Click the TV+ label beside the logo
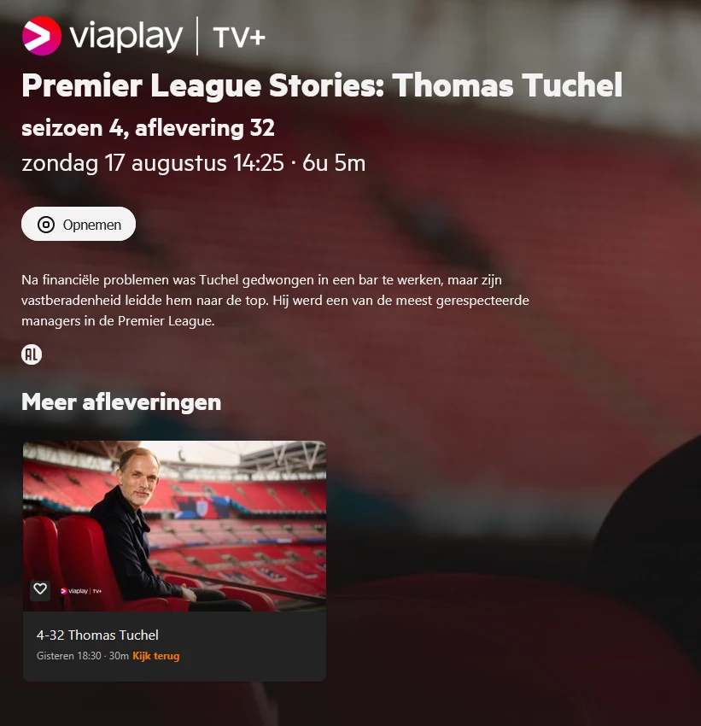Viewport: 701px width, 726px height. (239, 38)
